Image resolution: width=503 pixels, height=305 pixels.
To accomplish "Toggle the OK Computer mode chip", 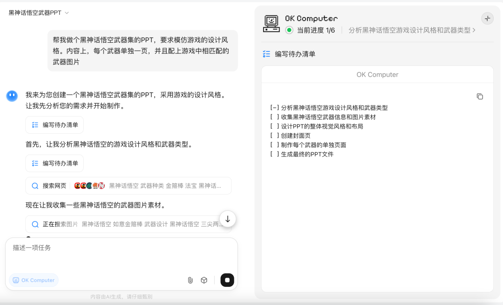I will coord(34,280).
